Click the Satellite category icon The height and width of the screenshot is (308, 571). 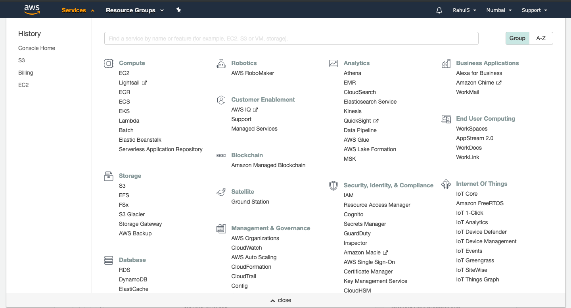(x=221, y=192)
